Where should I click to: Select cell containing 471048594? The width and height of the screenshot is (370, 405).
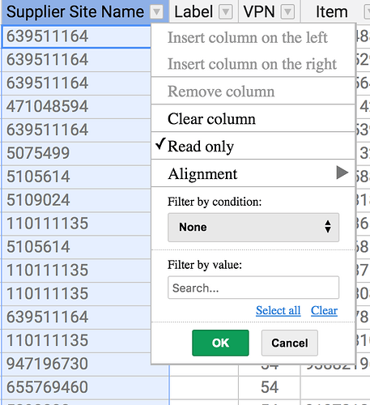pyautogui.click(x=76, y=107)
